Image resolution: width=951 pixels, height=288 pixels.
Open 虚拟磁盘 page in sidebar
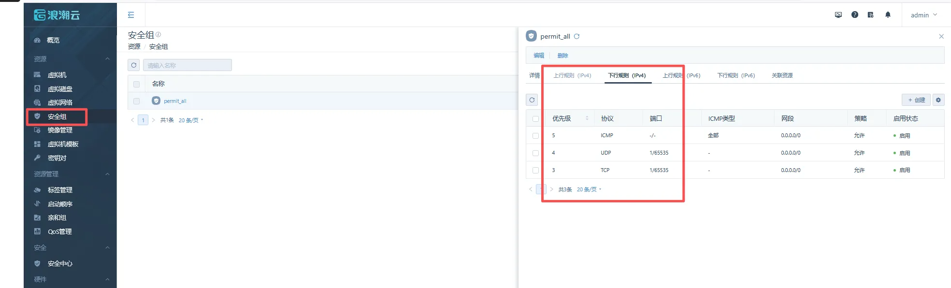[60, 89]
